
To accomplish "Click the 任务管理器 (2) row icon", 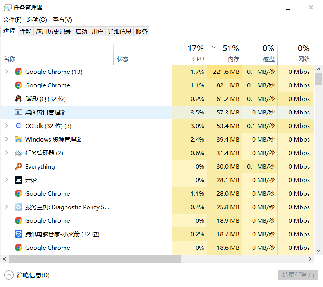I will (19, 153).
